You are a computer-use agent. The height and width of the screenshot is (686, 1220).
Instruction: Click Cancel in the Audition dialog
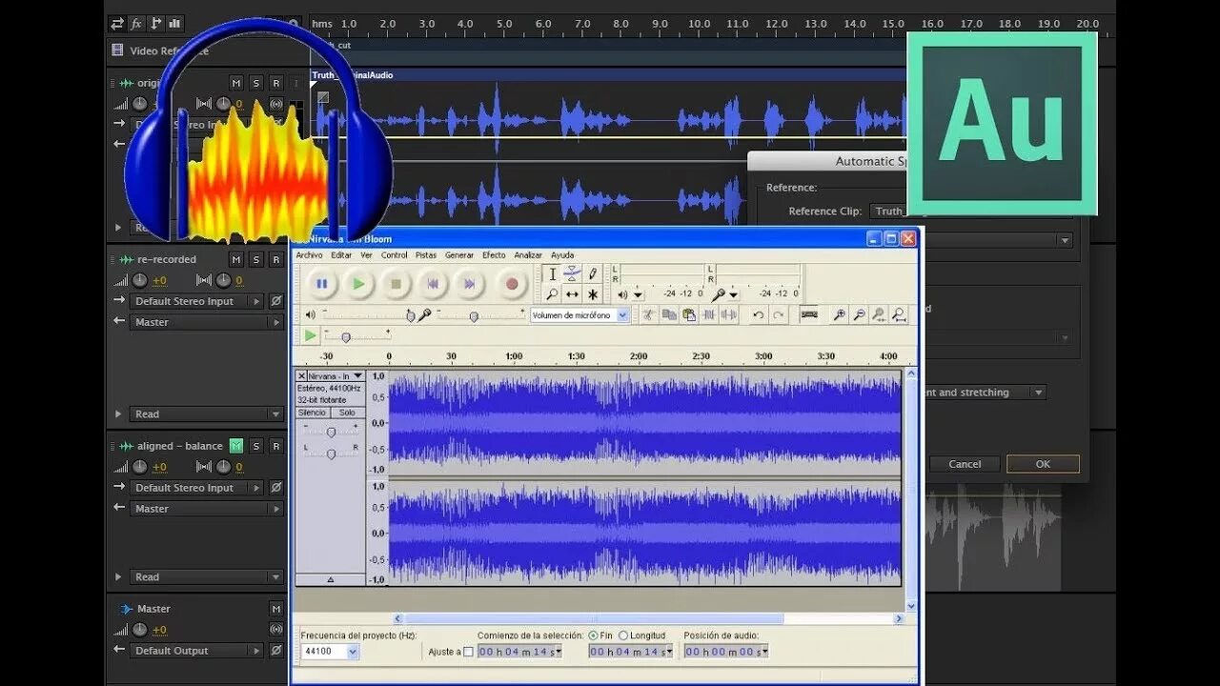pos(965,464)
